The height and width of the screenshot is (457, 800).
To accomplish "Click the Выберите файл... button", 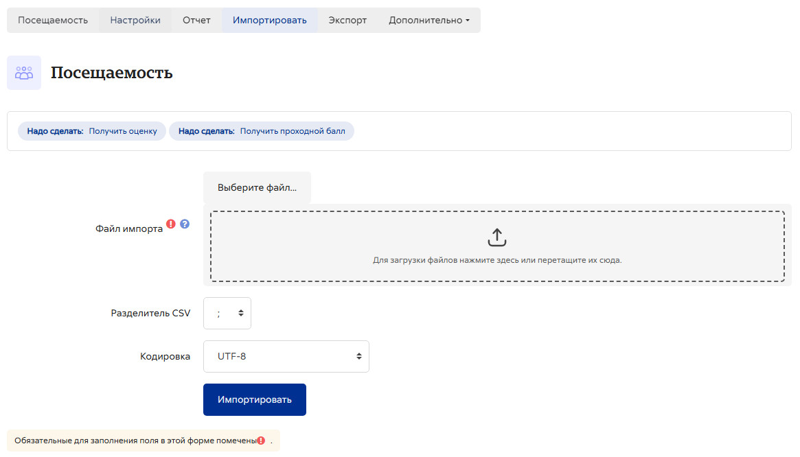I will (x=257, y=188).
